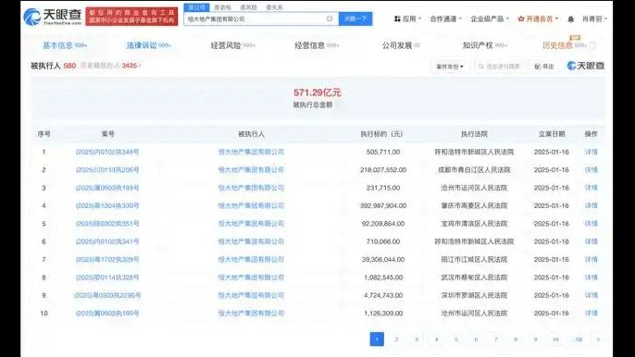
Task: Click 详情 for the 218,027,552.00 row
Action: (591, 170)
